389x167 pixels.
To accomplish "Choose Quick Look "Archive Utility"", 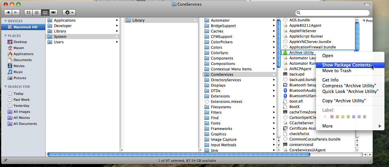I will [350, 91].
